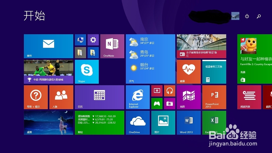The height and width of the screenshot is (153, 272).
Task: Open the People (人脉) tile
Action: tap(61, 97)
